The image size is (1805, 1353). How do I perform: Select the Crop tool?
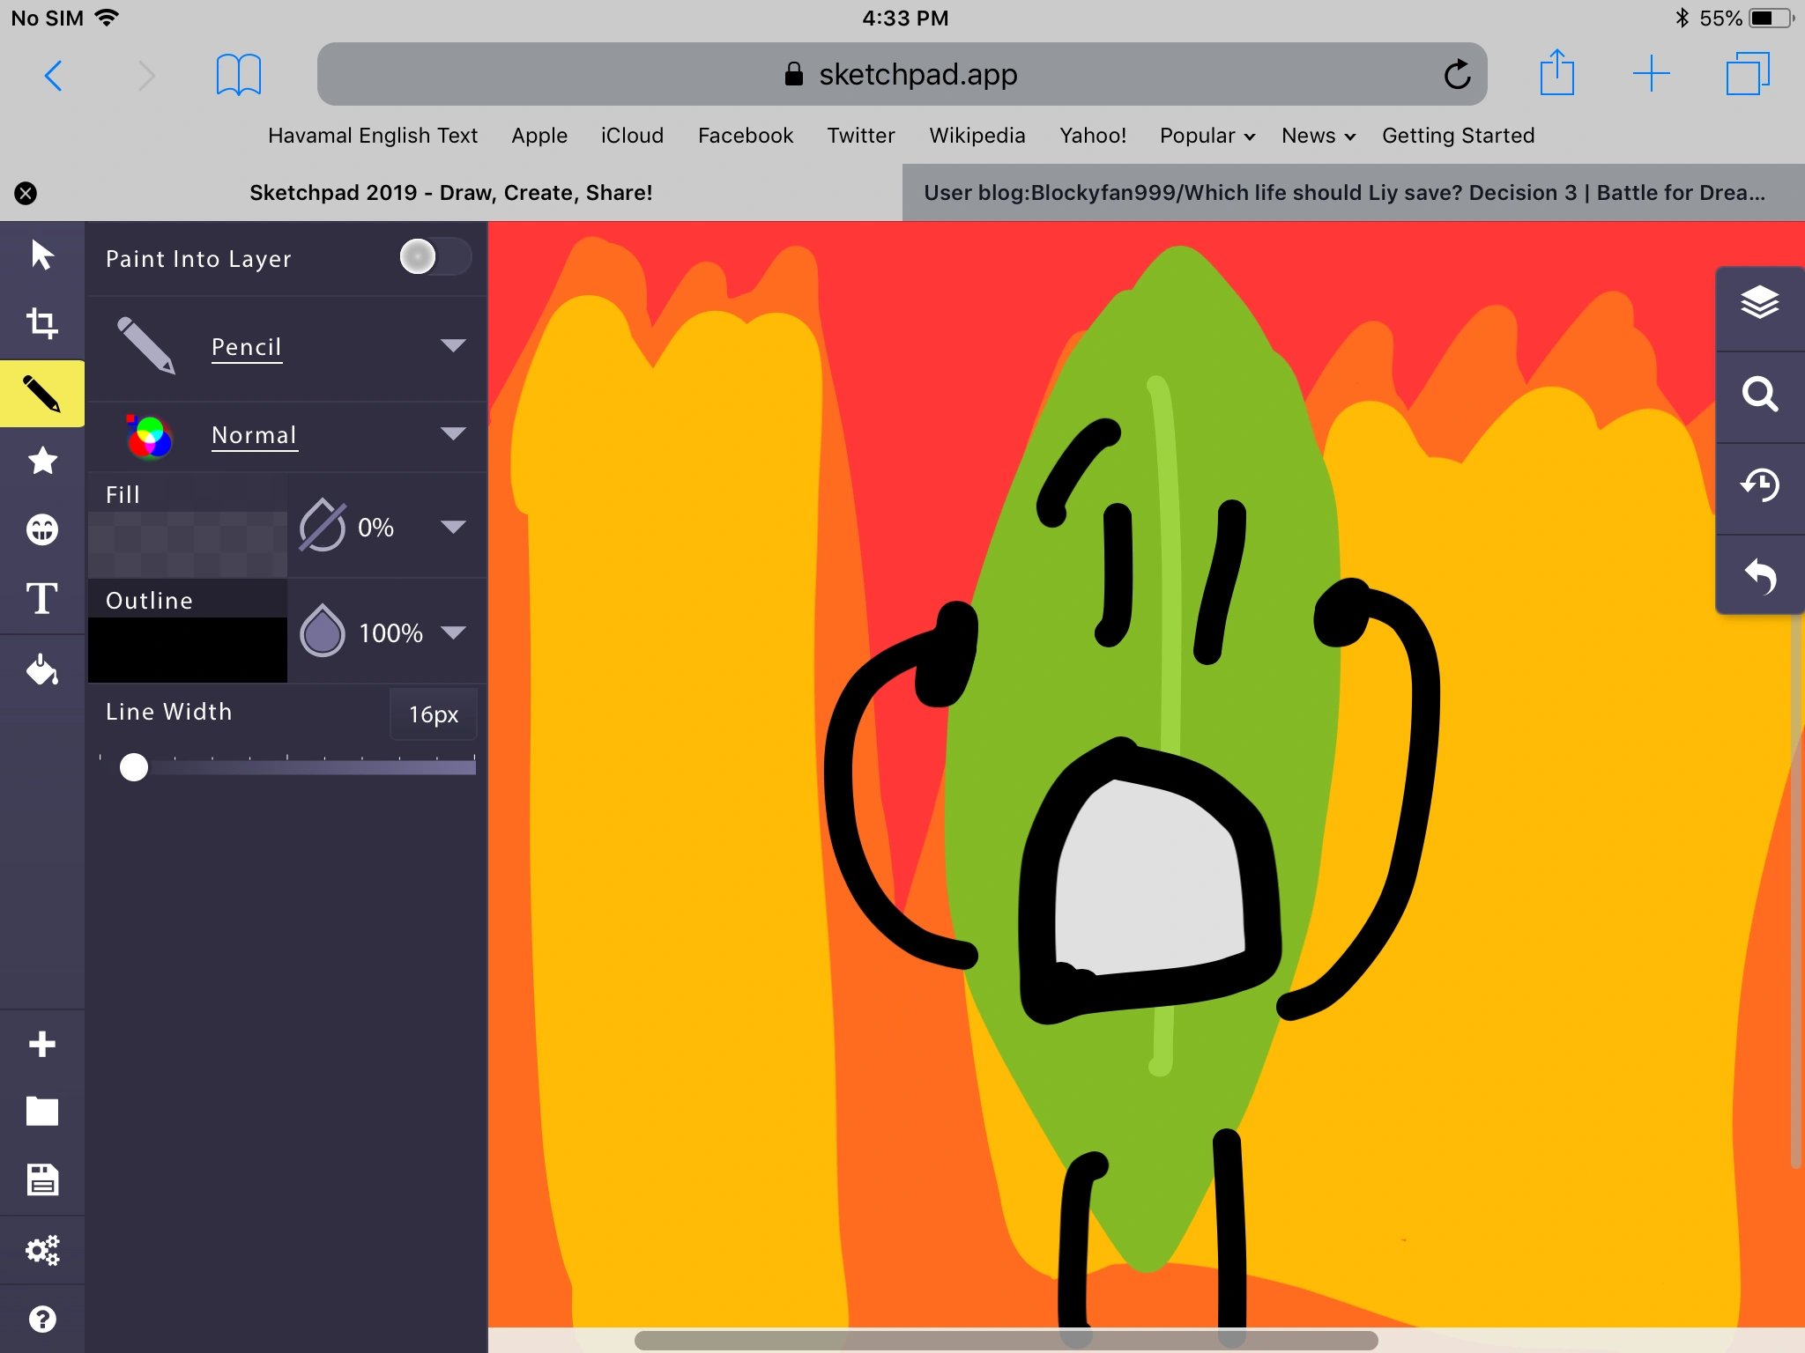point(41,323)
